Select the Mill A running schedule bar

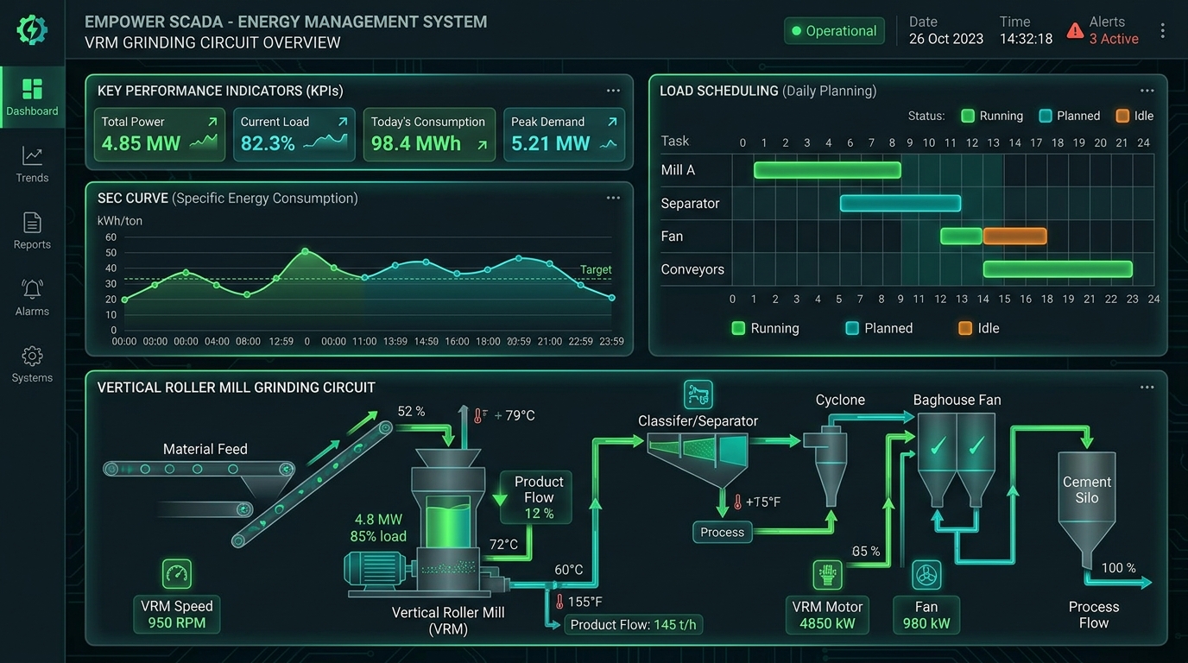click(x=827, y=170)
